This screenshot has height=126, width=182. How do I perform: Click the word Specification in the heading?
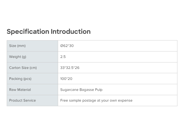(x=28, y=32)
